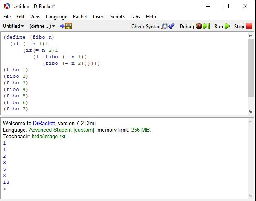Screen dimensions: 256x201
Task: Close the DrRacket window
Action: pos(245,7)
